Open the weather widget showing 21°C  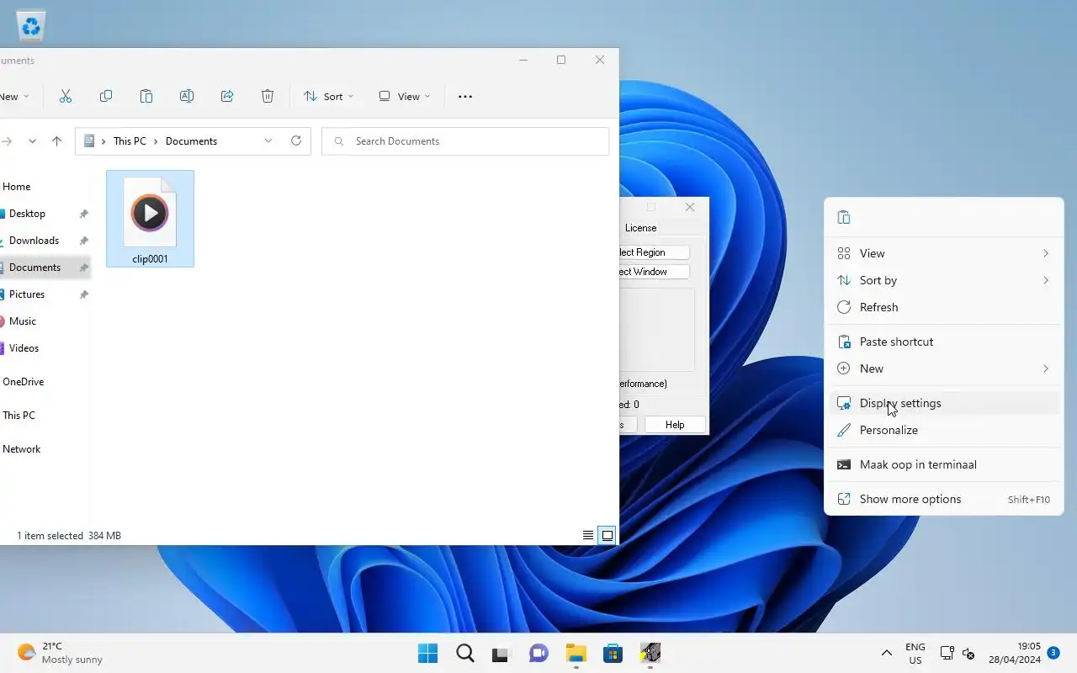pos(60,653)
